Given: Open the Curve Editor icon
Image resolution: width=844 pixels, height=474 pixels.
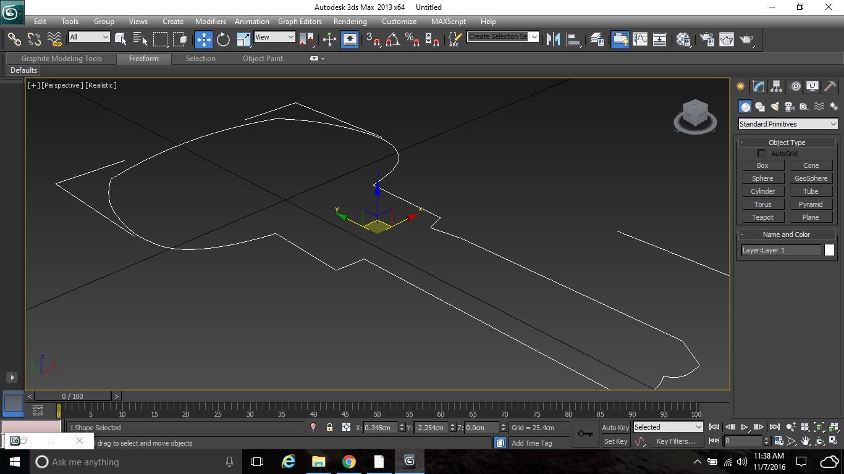Looking at the screenshot, I should tap(640, 39).
